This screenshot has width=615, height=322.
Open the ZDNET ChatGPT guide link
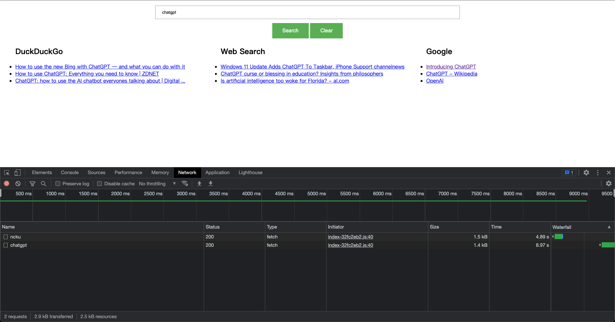click(x=87, y=74)
